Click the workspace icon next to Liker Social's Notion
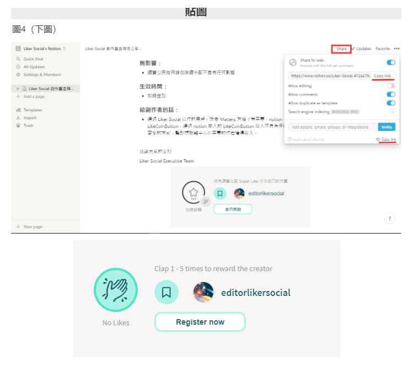Image resolution: width=413 pixels, height=365 pixels. point(18,49)
